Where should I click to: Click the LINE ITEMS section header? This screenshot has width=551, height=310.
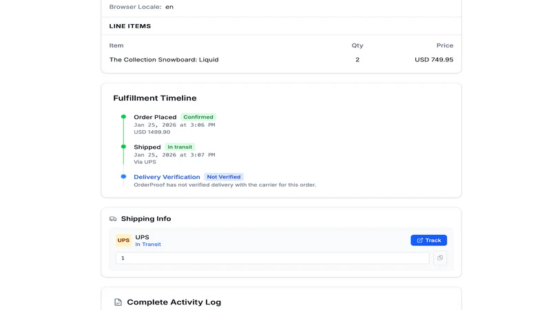click(130, 26)
